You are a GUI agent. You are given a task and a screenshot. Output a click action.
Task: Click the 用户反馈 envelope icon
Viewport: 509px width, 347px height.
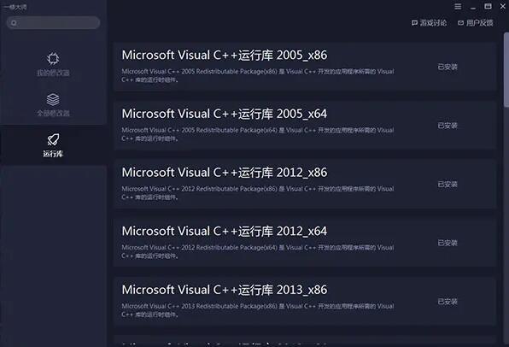pyautogui.click(x=460, y=23)
